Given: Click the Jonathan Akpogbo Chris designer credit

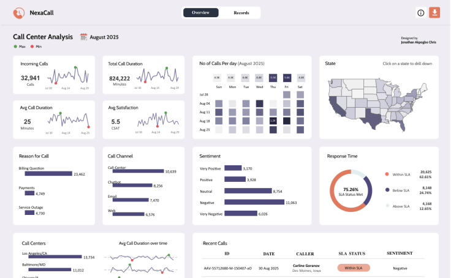Looking at the screenshot, I should point(419,42).
